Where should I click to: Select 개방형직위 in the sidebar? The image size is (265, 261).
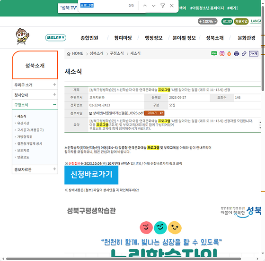pyautogui.click(x=25, y=136)
